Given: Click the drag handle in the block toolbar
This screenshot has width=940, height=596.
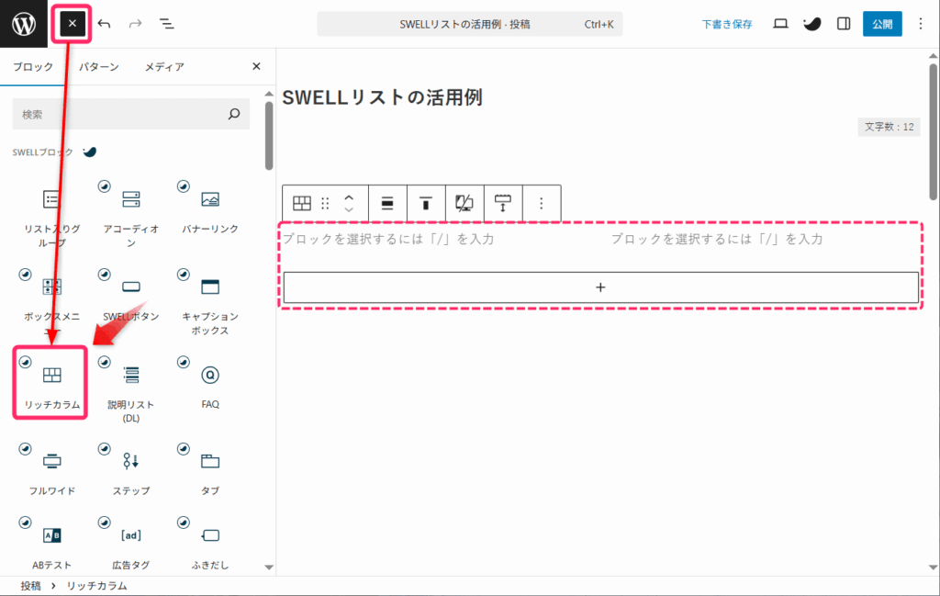Looking at the screenshot, I should tap(326, 204).
